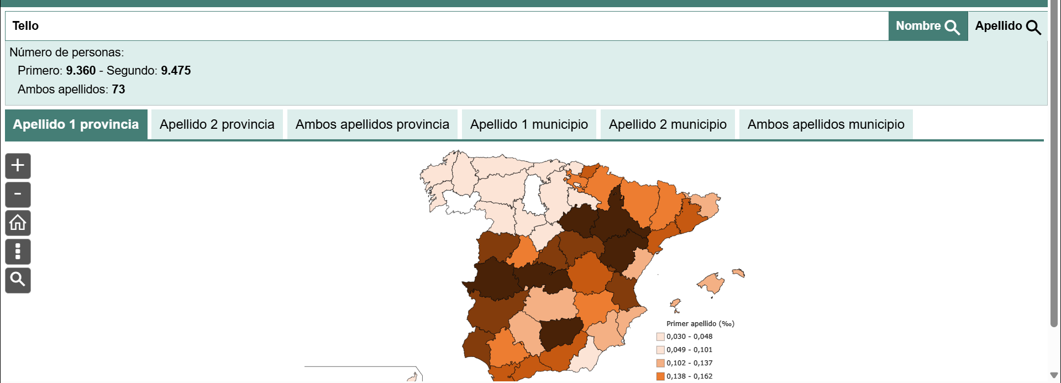This screenshot has width=1061, height=383.
Task: Search by Apellido button
Action: (1007, 26)
